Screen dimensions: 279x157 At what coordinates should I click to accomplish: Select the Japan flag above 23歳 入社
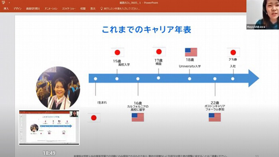[x=233, y=52]
